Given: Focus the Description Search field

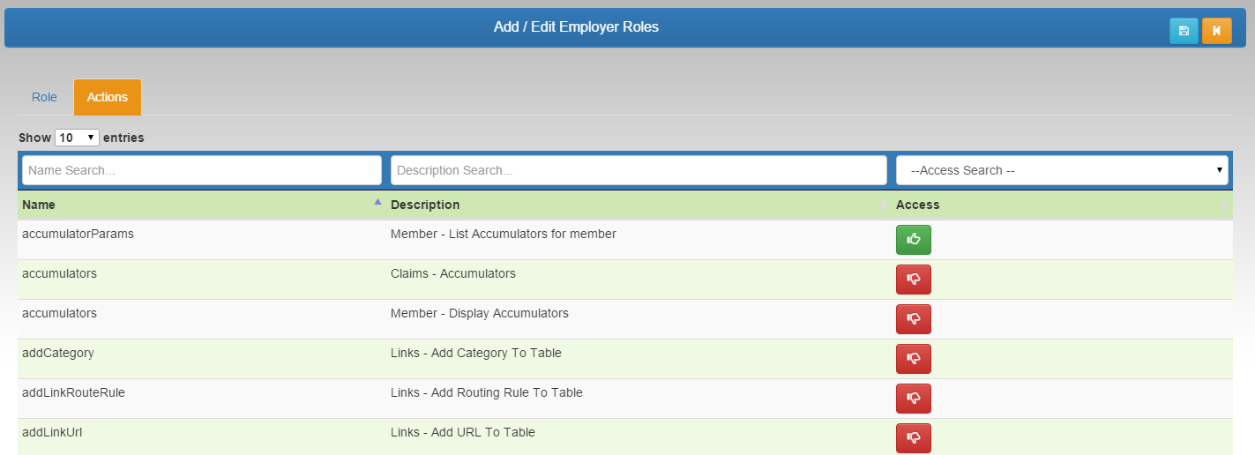Looking at the screenshot, I should pyautogui.click(x=639, y=170).
